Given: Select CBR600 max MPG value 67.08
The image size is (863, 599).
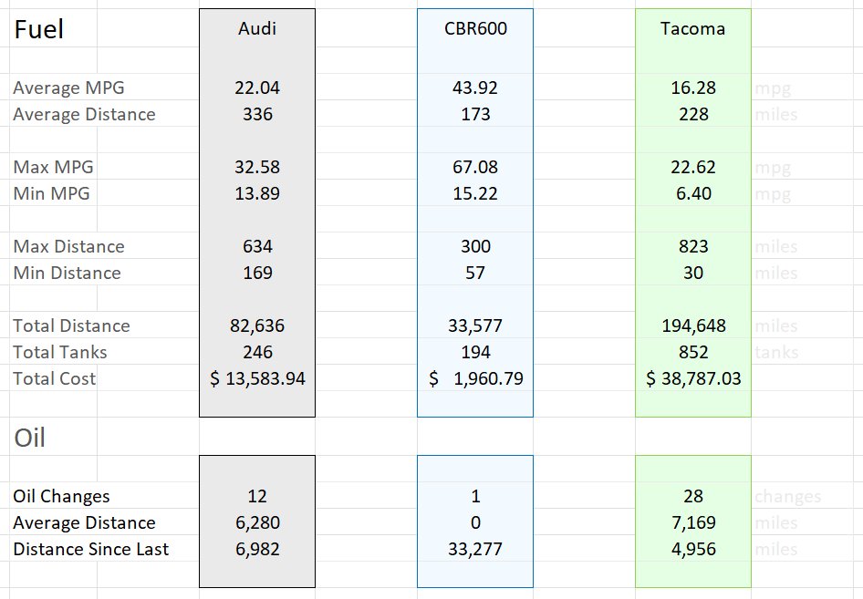Looking at the screenshot, I should (475, 167).
